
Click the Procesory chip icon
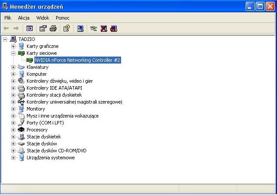click(x=21, y=130)
